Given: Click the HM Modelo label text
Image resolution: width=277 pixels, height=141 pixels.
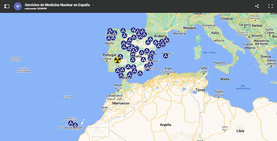Looking at the screenshot, I should (x=111, y=35).
